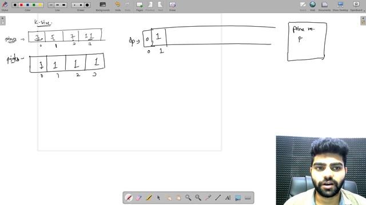366x205 pixels.
Task: Select the Eraser tool in the floating palette
Action: point(138,198)
